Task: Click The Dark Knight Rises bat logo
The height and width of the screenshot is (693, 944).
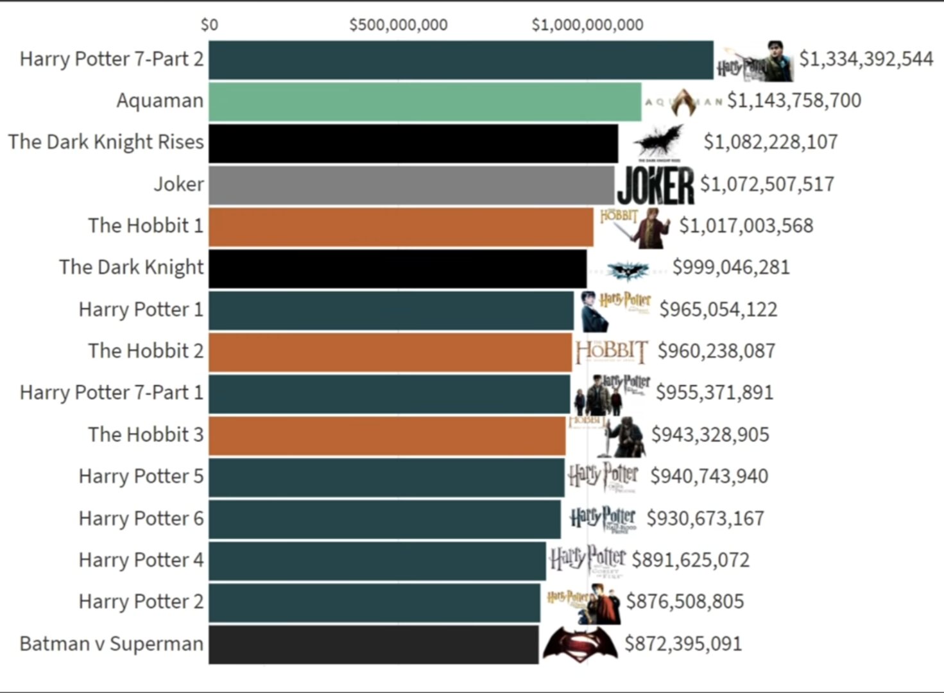Action: pos(658,142)
